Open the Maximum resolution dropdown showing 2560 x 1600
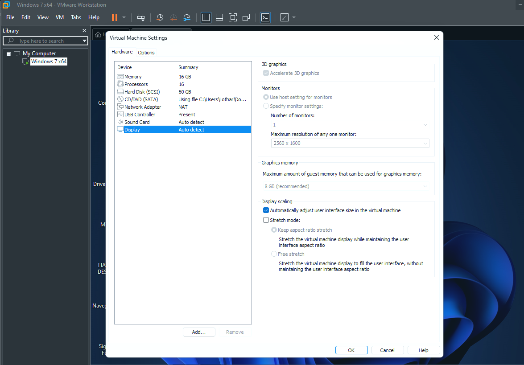Screen dimensions: 524x365 coord(350,143)
